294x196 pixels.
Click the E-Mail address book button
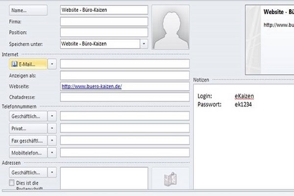click(x=27, y=64)
